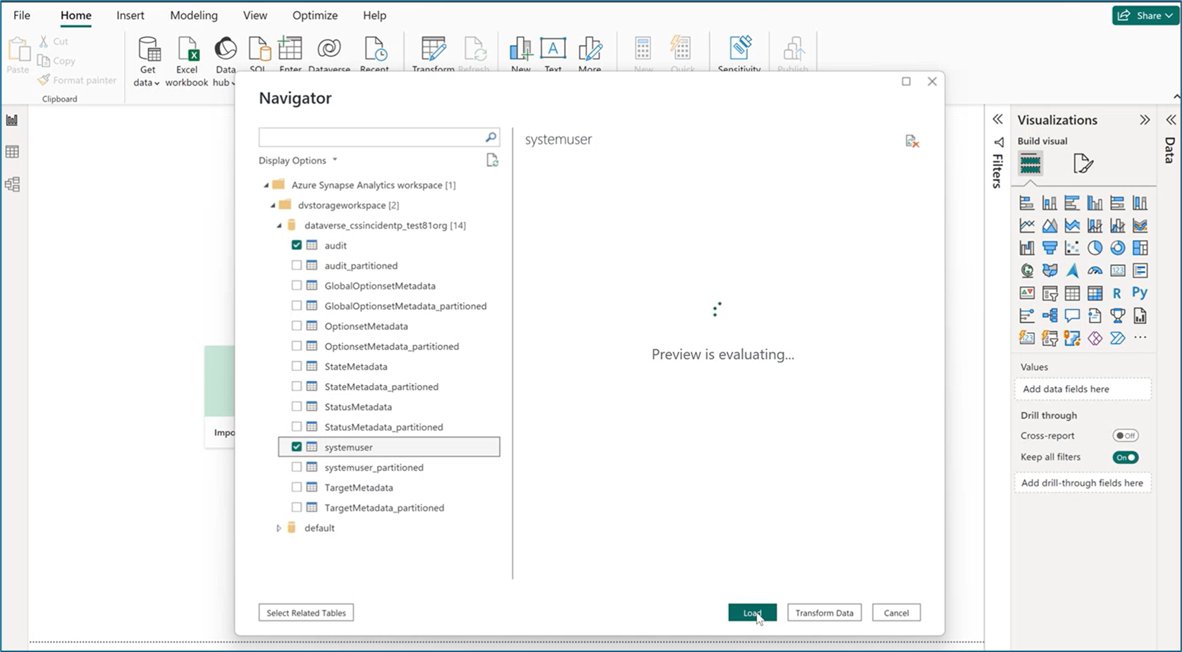
Task: Select the Build visual fields icon
Action: pos(1030,164)
